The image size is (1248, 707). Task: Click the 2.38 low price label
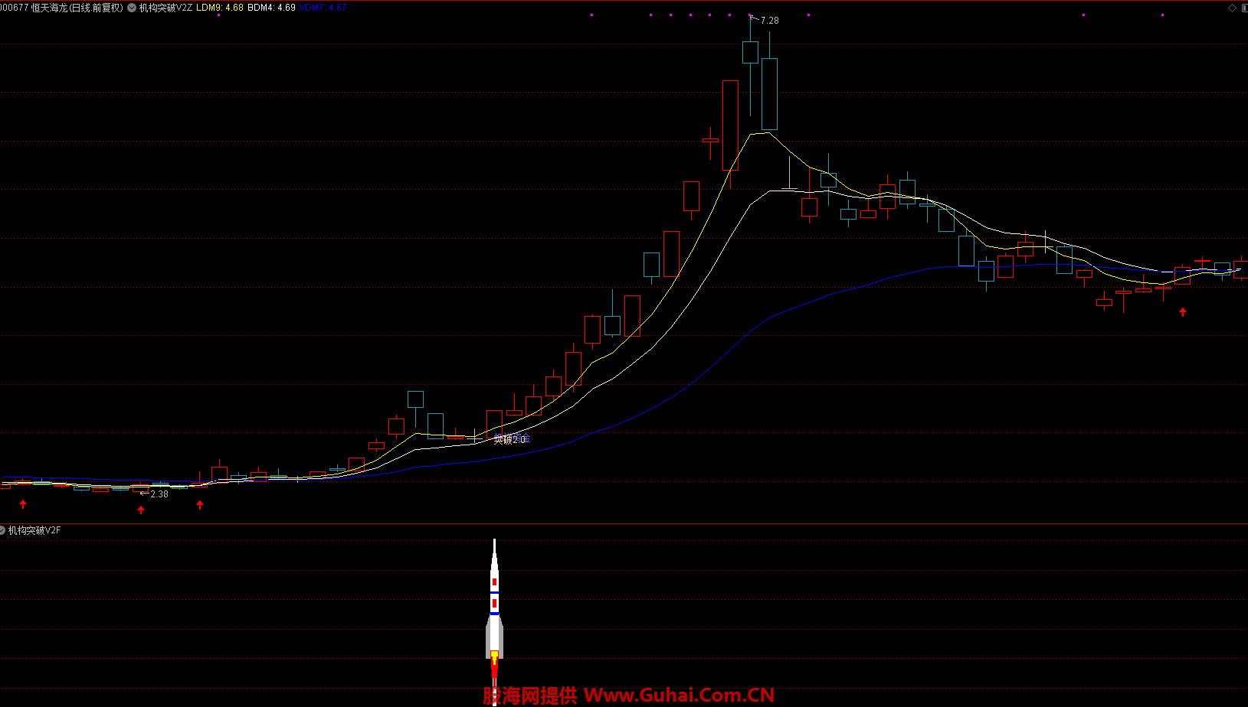tap(159, 494)
